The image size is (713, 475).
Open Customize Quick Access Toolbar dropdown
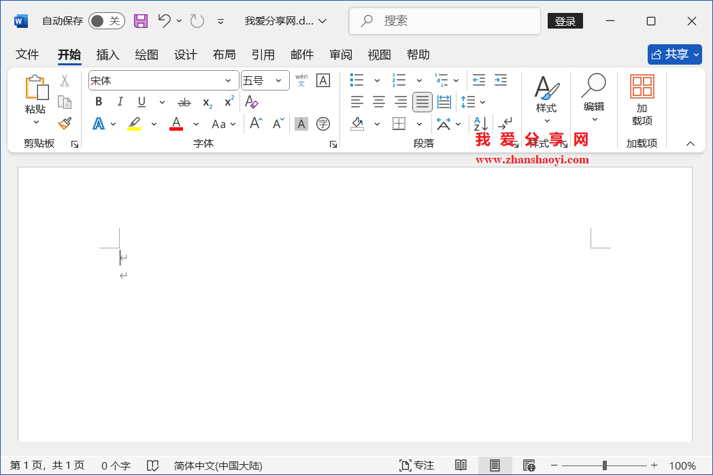click(220, 21)
